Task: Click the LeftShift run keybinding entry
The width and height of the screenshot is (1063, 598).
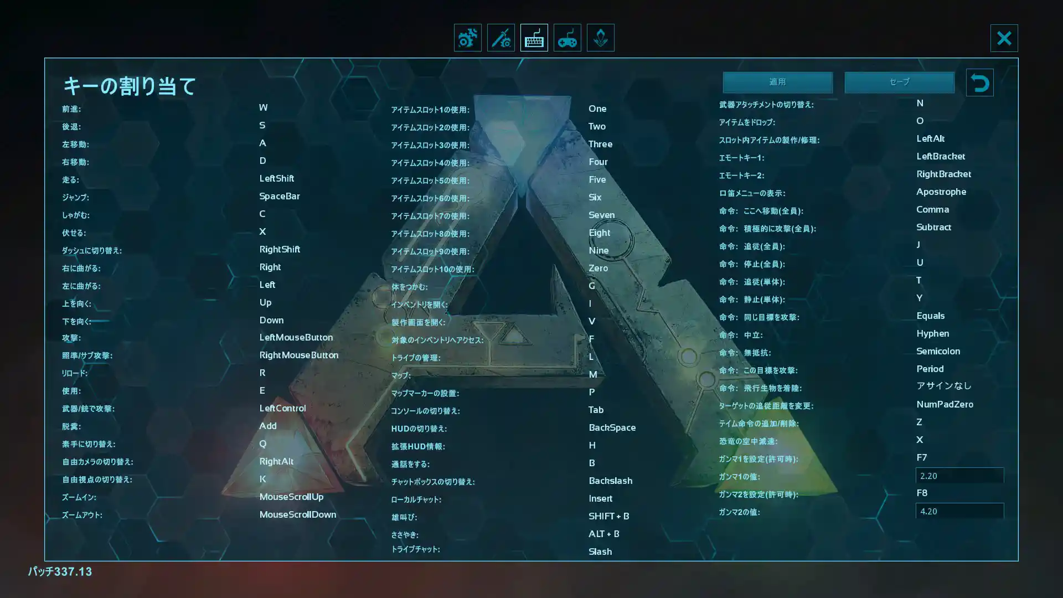Action: pyautogui.click(x=277, y=178)
